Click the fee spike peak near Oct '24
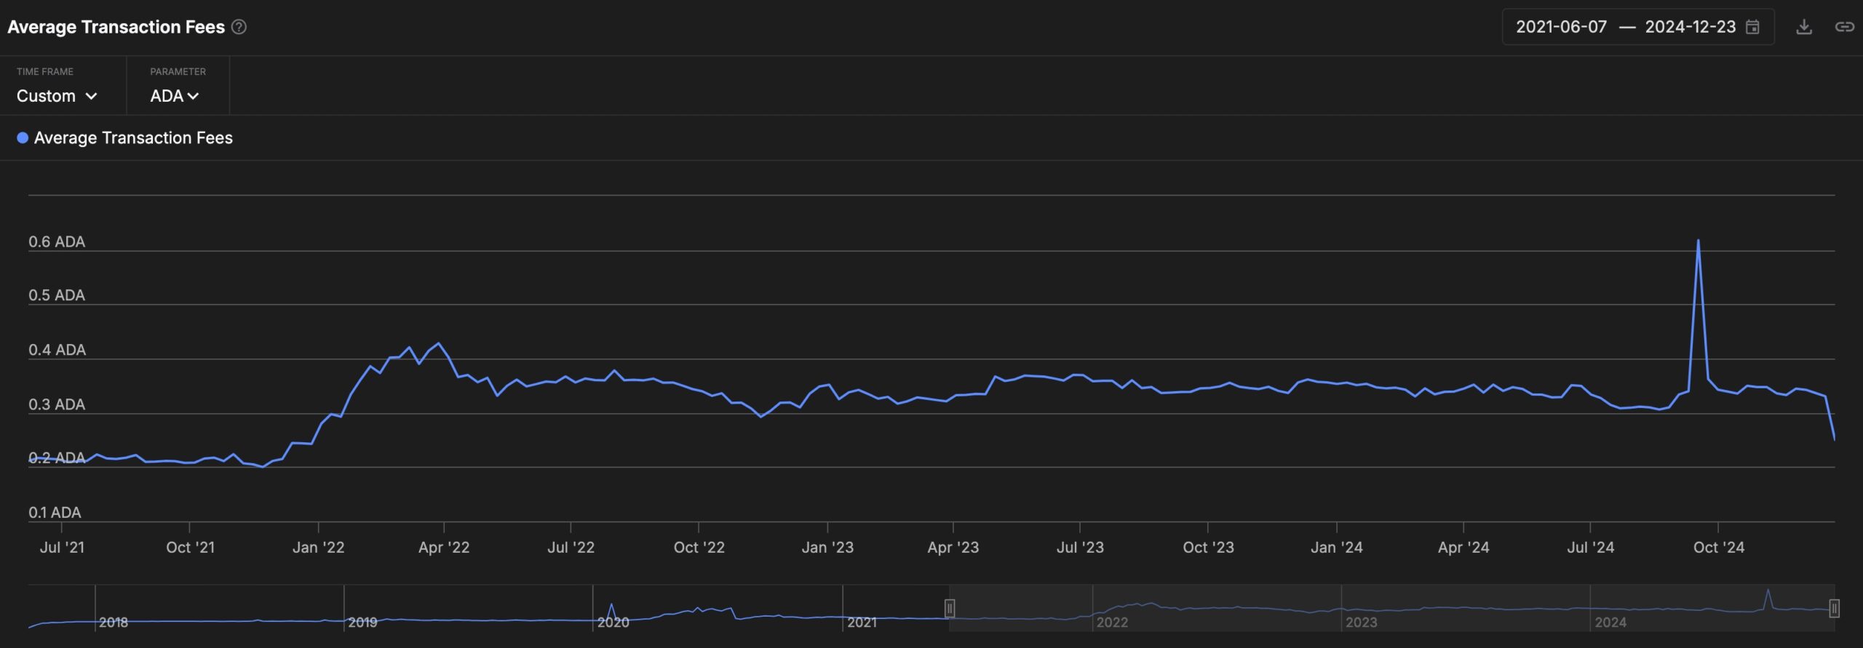1863x648 pixels. (x=1699, y=240)
